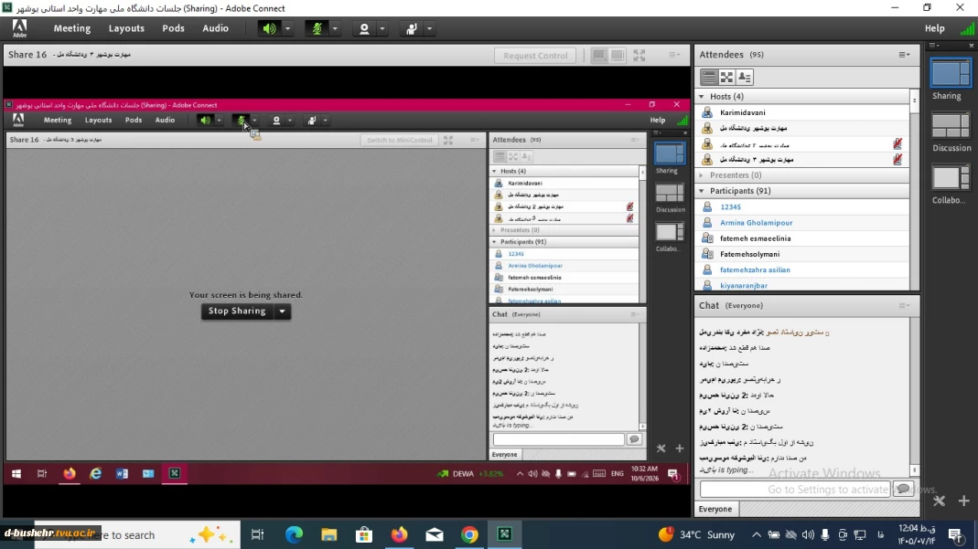Viewport: 978px width, 549px height.
Task: Collapse the Hosts (4) group in the main Attendees pod
Action: [702, 97]
